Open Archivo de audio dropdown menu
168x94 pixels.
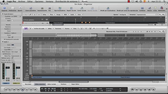point(40,28)
